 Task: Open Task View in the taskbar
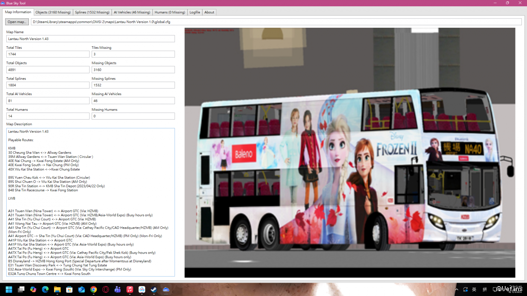[x=21, y=289]
